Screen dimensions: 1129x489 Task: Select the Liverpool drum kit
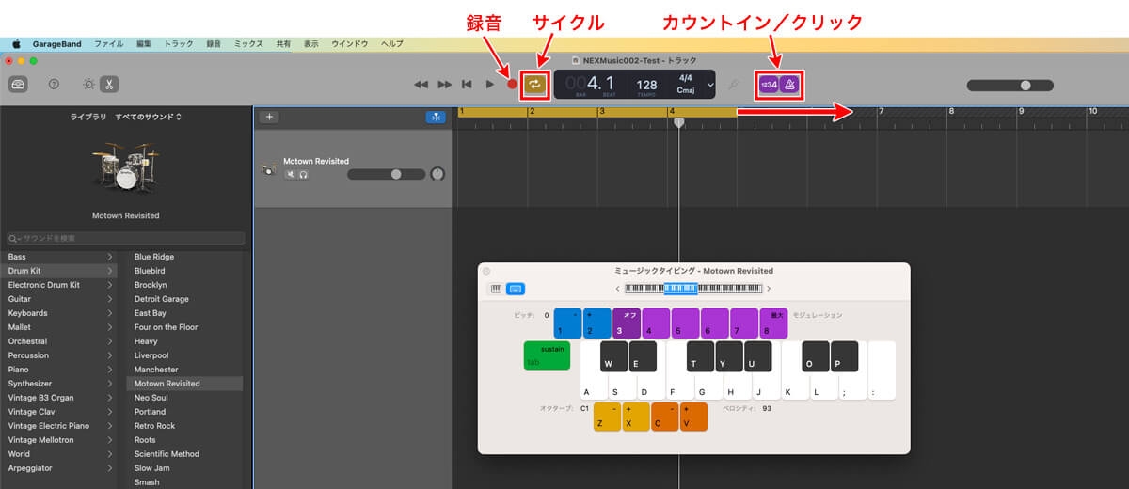tap(184, 355)
